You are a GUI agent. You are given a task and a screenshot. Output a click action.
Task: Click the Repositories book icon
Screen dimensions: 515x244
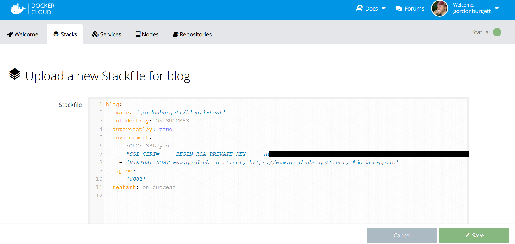(x=176, y=34)
